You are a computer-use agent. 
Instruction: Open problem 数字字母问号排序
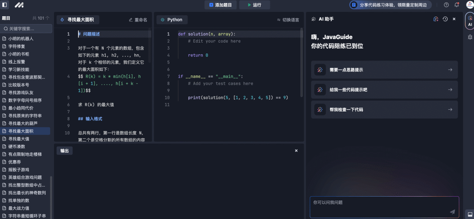coord(25,100)
